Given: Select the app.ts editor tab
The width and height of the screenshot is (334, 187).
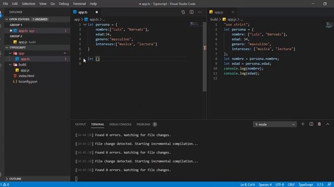Looking at the screenshot, I should point(83,12).
